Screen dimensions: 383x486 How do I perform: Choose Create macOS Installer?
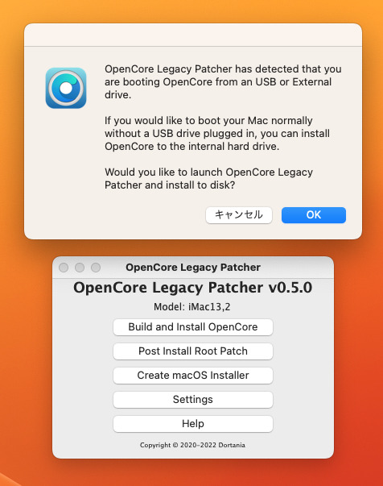tap(193, 376)
